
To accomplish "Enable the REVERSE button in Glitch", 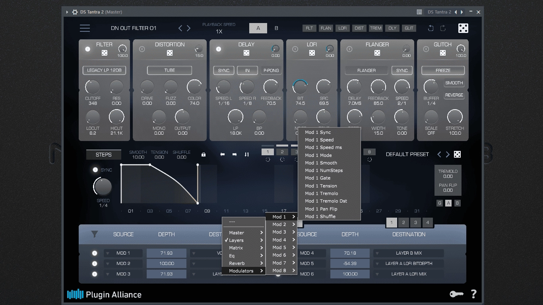I will (454, 95).
